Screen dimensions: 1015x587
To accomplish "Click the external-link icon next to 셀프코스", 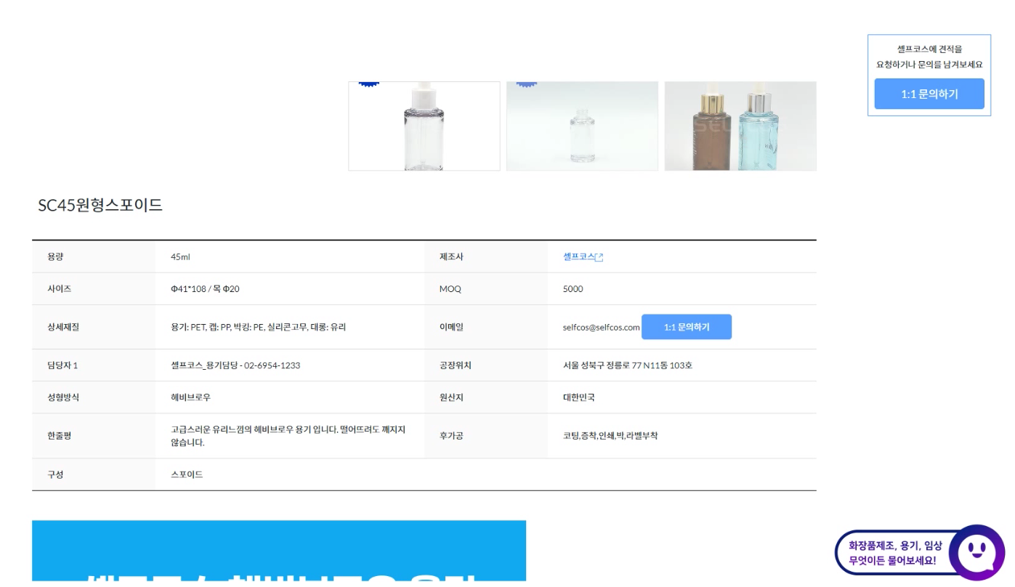I will point(599,257).
